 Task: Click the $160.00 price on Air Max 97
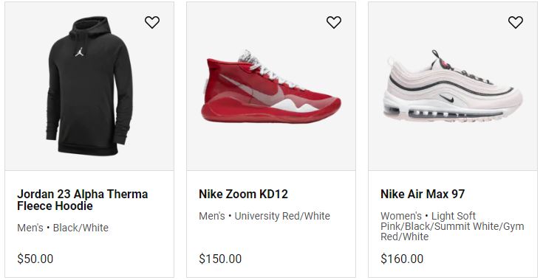click(402, 259)
